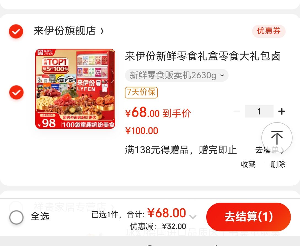Tap the 满138元得赠品 promotion text
Viewport: 300px width, 246px height.
point(181,150)
